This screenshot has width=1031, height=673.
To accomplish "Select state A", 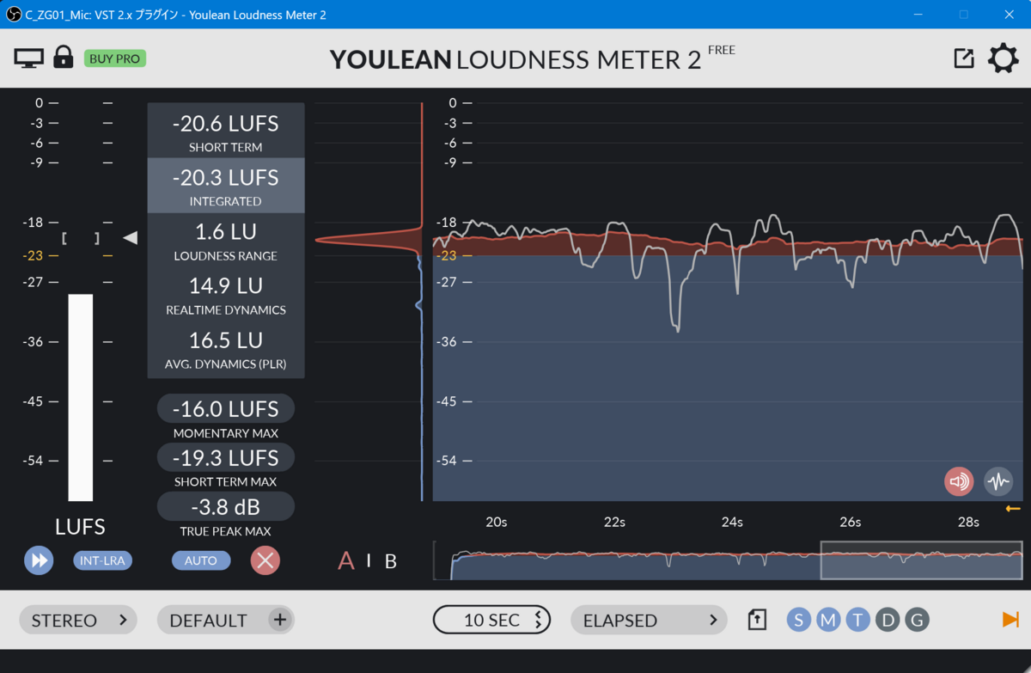I will 346,561.
